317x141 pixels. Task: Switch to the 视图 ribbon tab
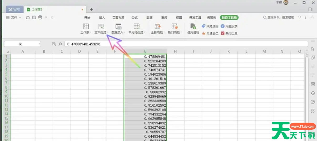179,18
